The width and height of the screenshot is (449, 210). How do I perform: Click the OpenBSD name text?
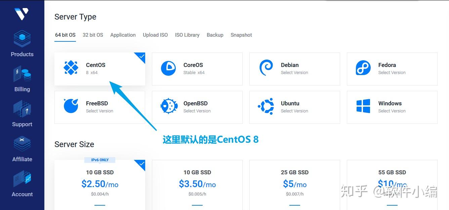click(x=196, y=103)
